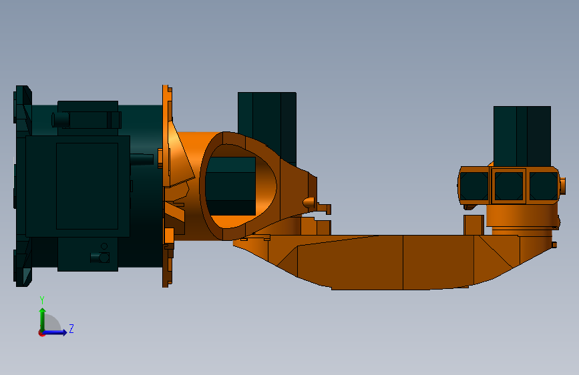Select the orange oval ring around the opening
Image resolution: width=579 pixels, height=375 pixels.
click(x=238, y=185)
